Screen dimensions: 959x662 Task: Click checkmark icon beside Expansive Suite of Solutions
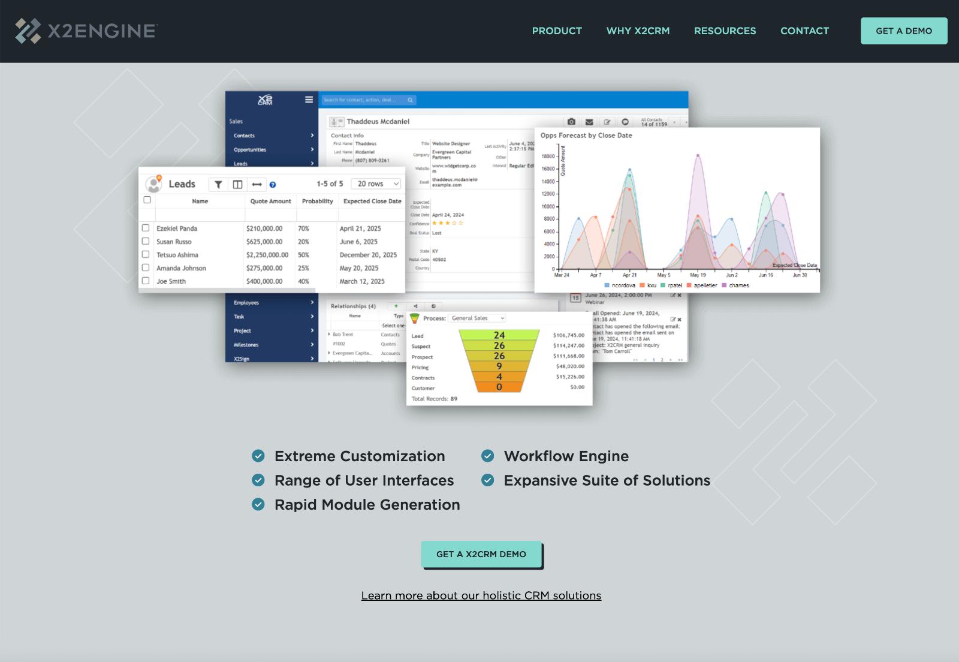point(488,480)
